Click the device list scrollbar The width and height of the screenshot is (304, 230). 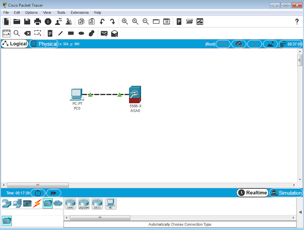point(100,218)
